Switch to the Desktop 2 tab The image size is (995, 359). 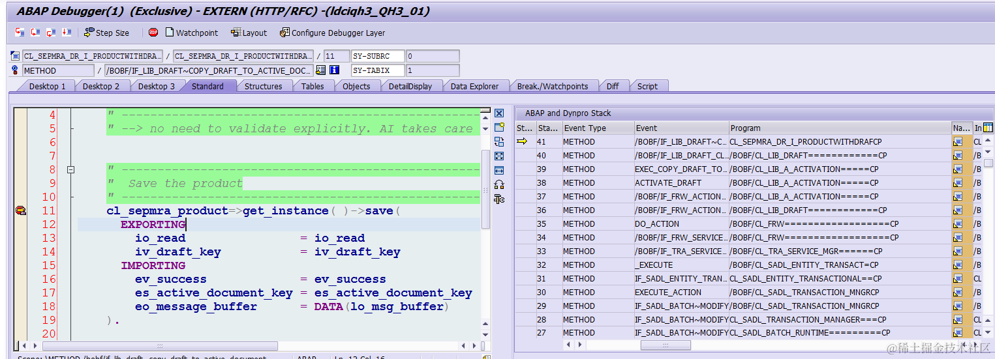pyautogui.click(x=101, y=86)
